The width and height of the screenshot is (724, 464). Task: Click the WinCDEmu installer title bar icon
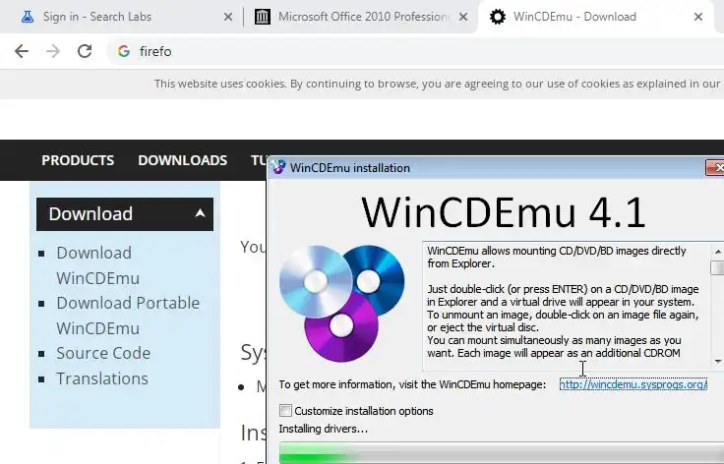(x=278, y=167)
